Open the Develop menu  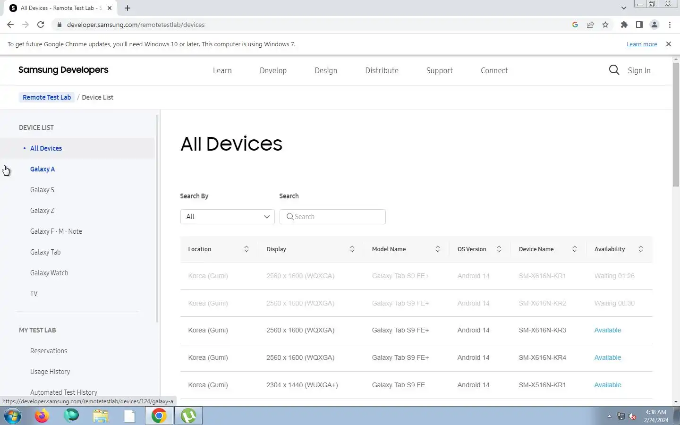[273, 70]
